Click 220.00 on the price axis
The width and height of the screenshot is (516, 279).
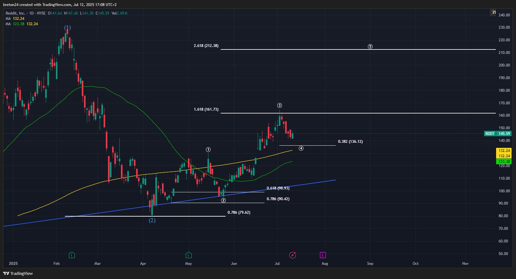tap(504, 40)
